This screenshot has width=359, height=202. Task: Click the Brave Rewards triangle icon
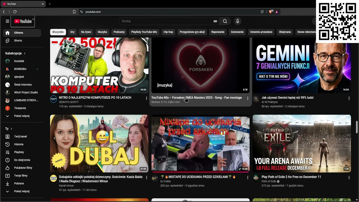[x=277, y=12]
